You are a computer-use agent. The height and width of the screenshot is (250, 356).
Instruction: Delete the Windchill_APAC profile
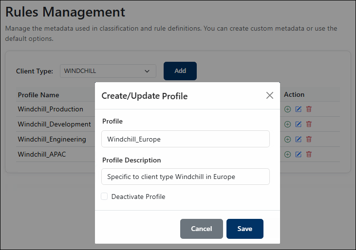pyautogui.click(x=309, y=154)
